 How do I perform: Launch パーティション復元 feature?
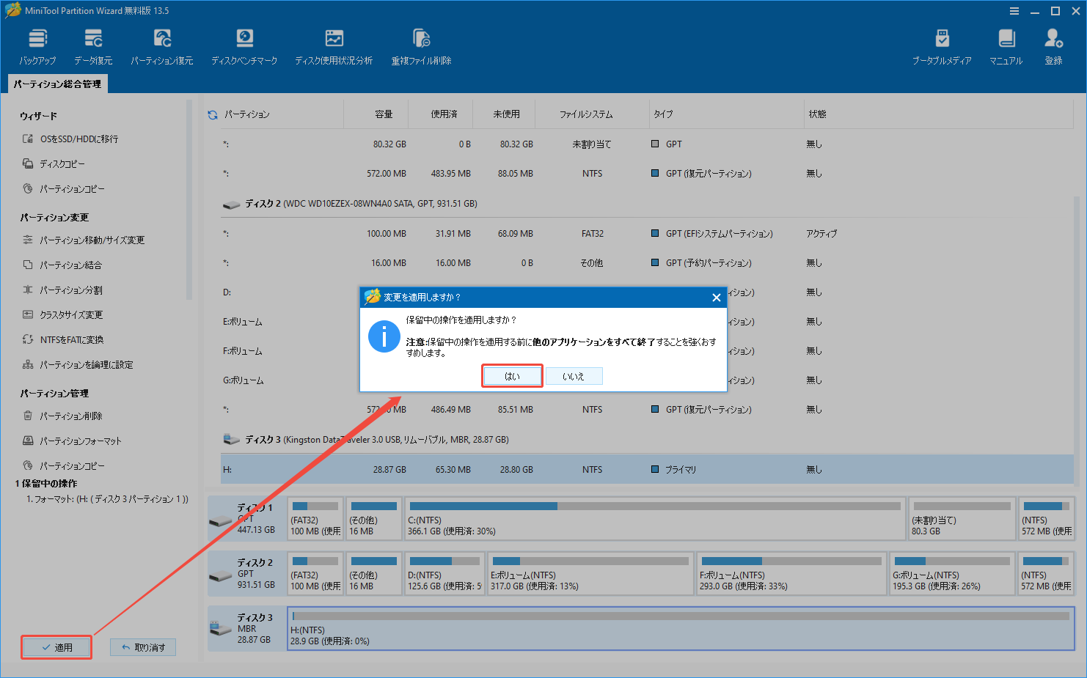click(161, 44)
